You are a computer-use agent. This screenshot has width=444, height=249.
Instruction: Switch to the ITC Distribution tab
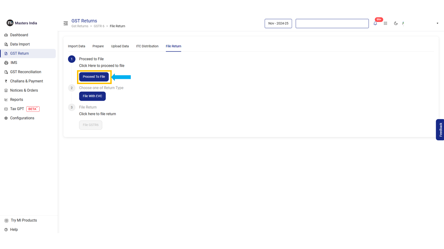click(147, 46)
